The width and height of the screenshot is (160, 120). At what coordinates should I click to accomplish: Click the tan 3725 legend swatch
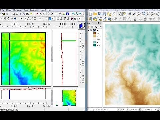tap(94, 36)
